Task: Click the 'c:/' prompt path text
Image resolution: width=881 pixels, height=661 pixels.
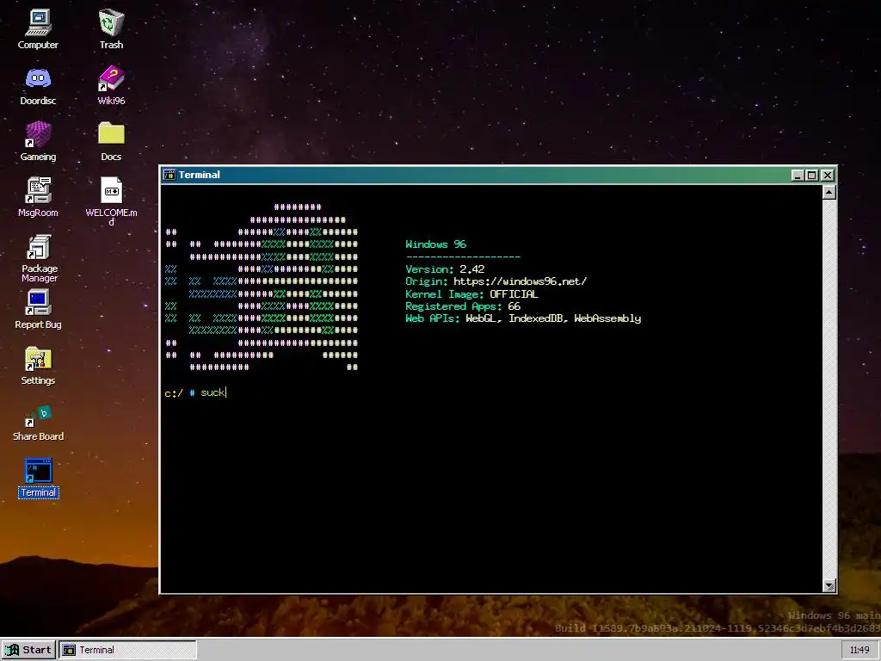Action: tap(174, 392)
